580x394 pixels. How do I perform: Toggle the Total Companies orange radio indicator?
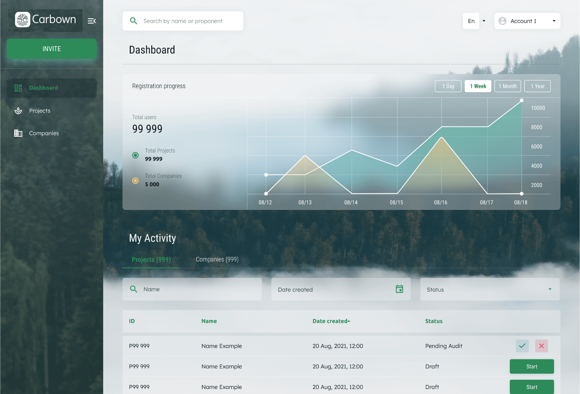(135, 181)
